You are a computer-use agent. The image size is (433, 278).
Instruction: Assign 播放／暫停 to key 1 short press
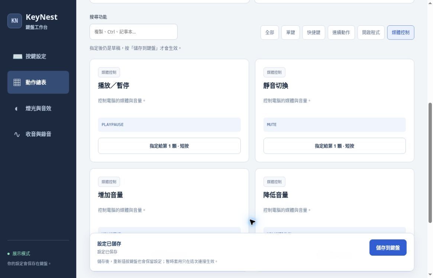(169, 146)
